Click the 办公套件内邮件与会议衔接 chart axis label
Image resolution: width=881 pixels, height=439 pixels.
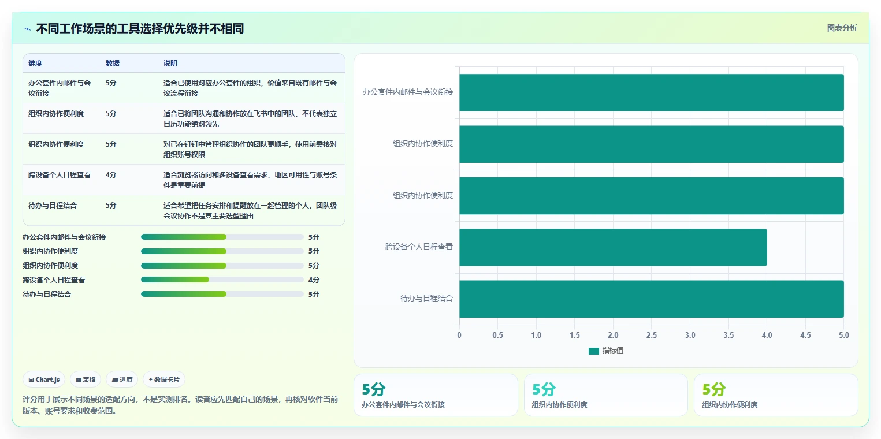click(x=408, y=92)
